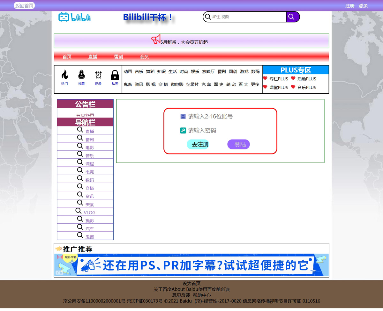Click the key icon beside password field
383x311 pixels.
(183, 130)
